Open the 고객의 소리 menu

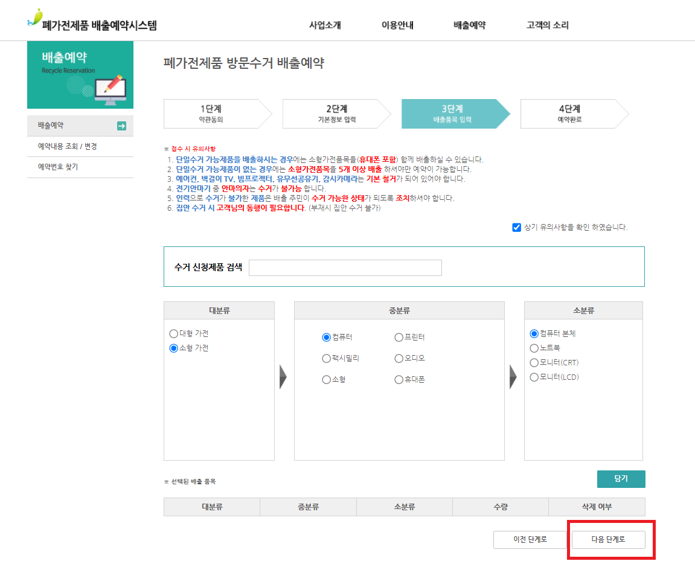click(548, 25)
